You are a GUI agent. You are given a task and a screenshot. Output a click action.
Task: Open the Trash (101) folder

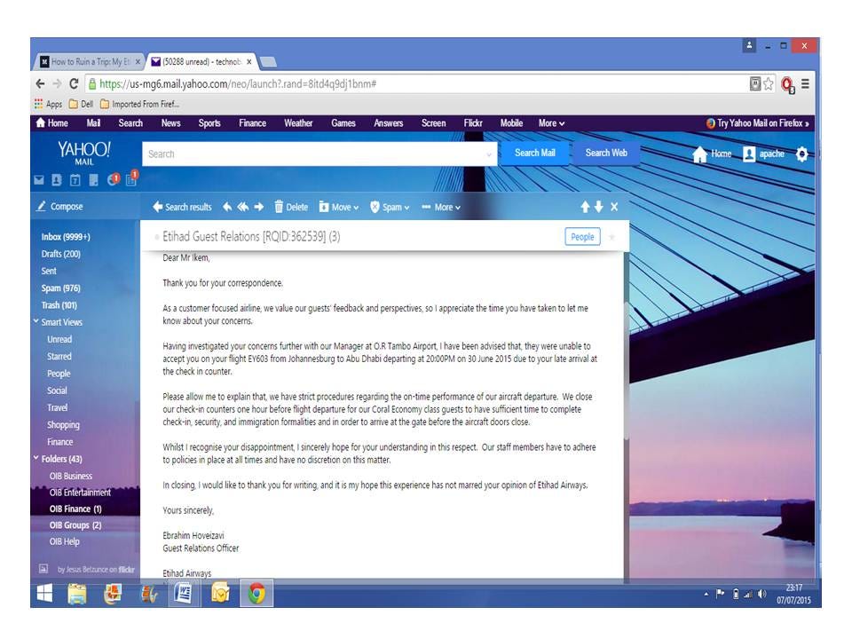tap(59, 305)
